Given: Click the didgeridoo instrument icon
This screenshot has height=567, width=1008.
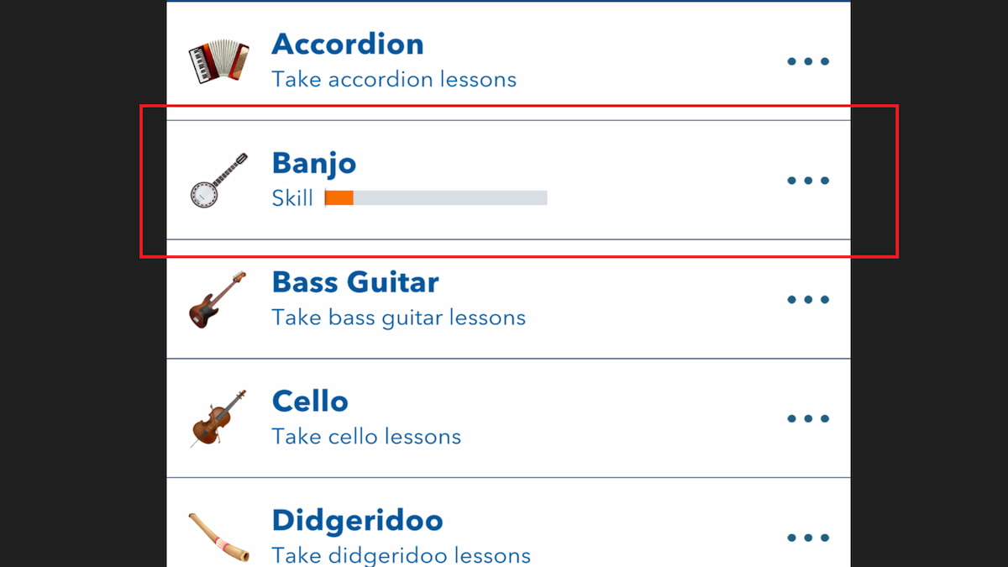Looking at the screenshot, I should click(x=218, y=538).
